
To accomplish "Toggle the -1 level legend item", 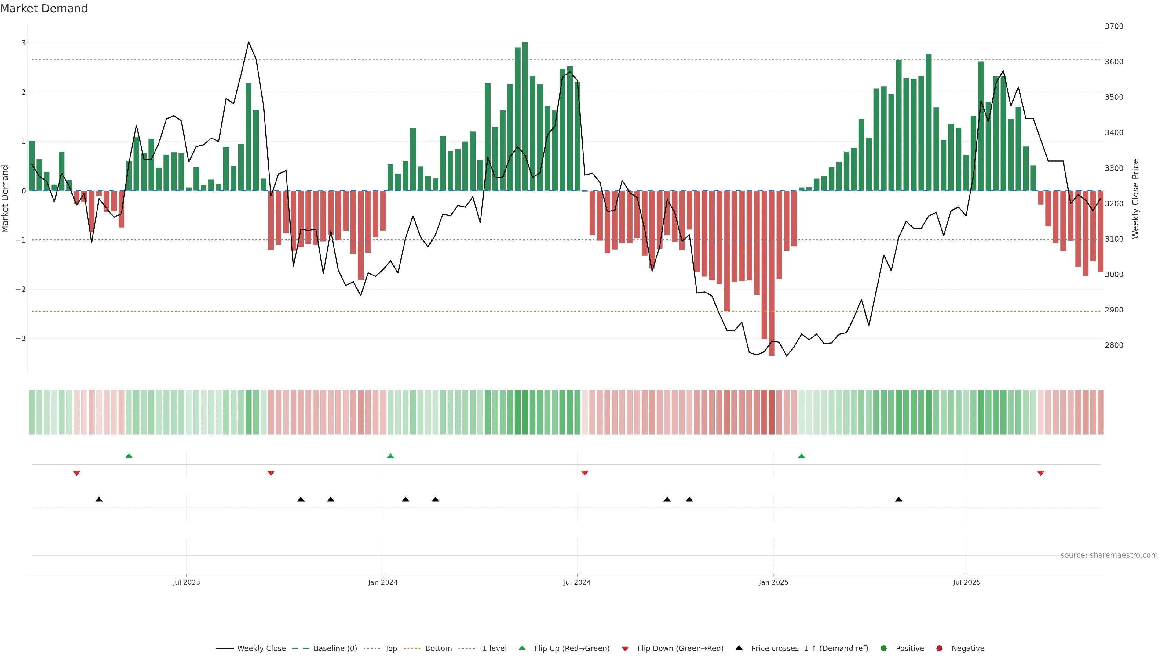I will click(493, 648).
